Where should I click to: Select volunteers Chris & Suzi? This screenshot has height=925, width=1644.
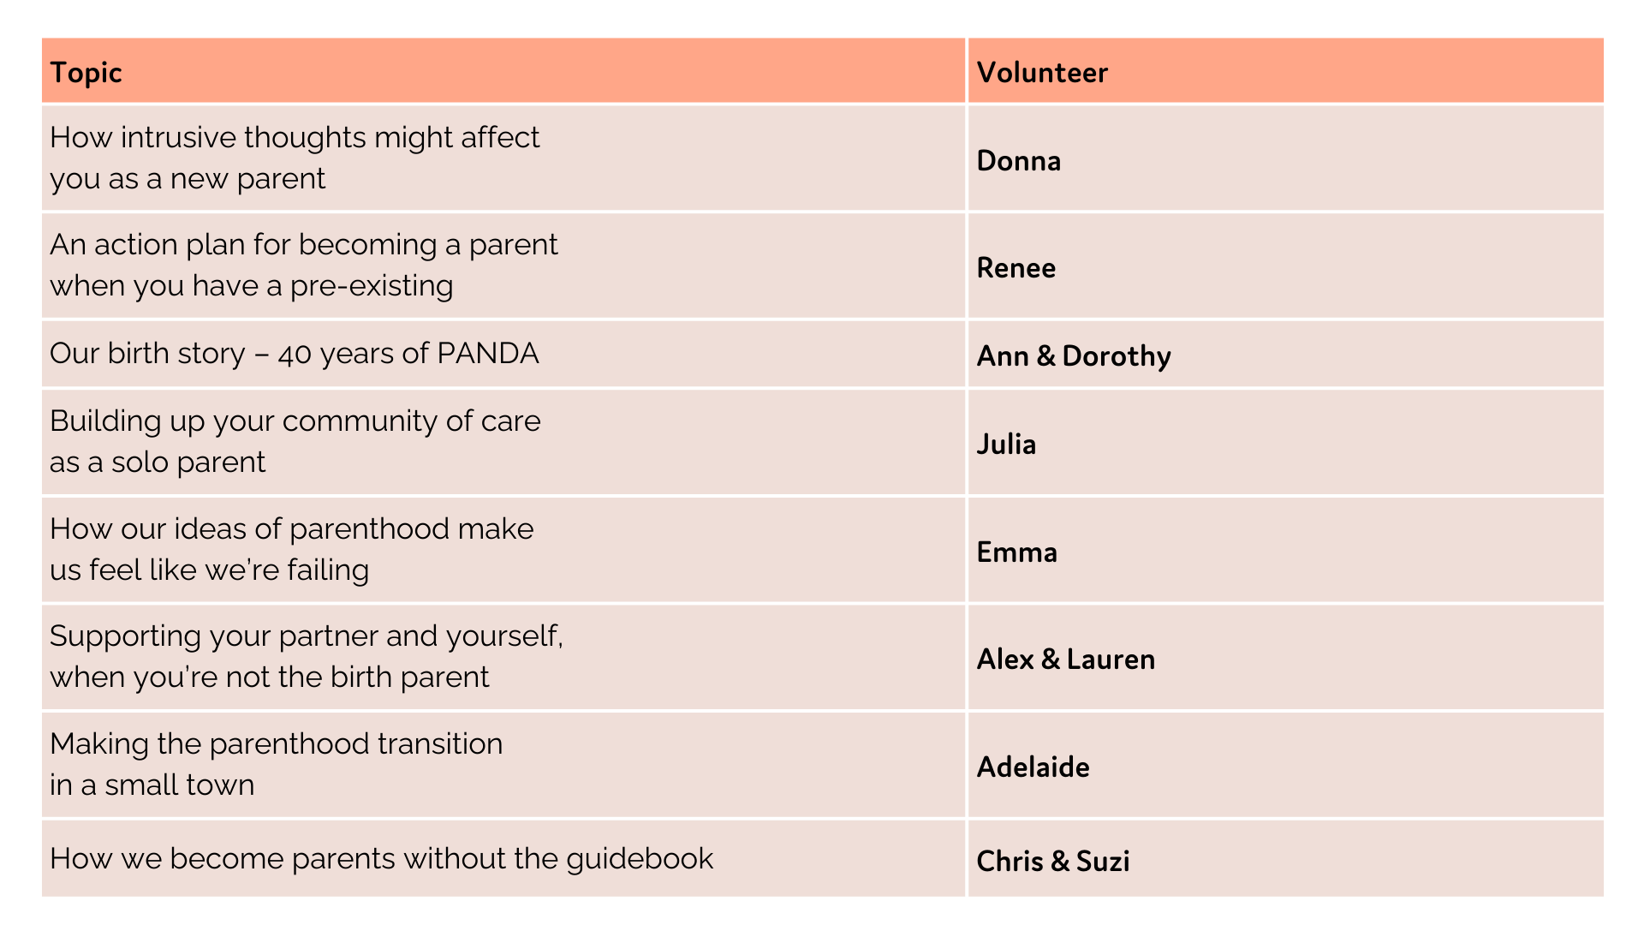[1053, 862]
